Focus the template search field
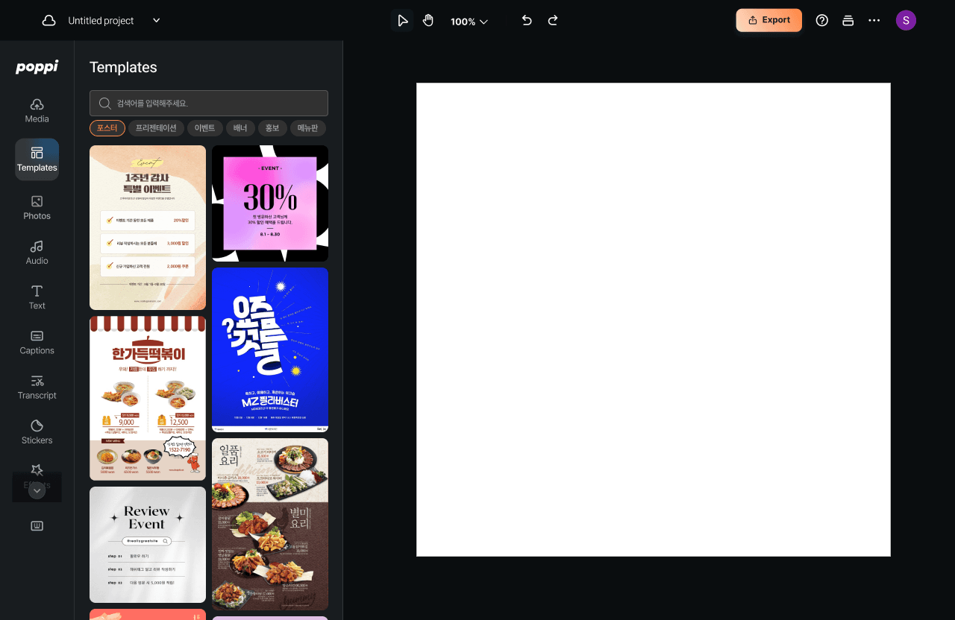The width and height of the screenshot is (955, 620). (209, 104)
